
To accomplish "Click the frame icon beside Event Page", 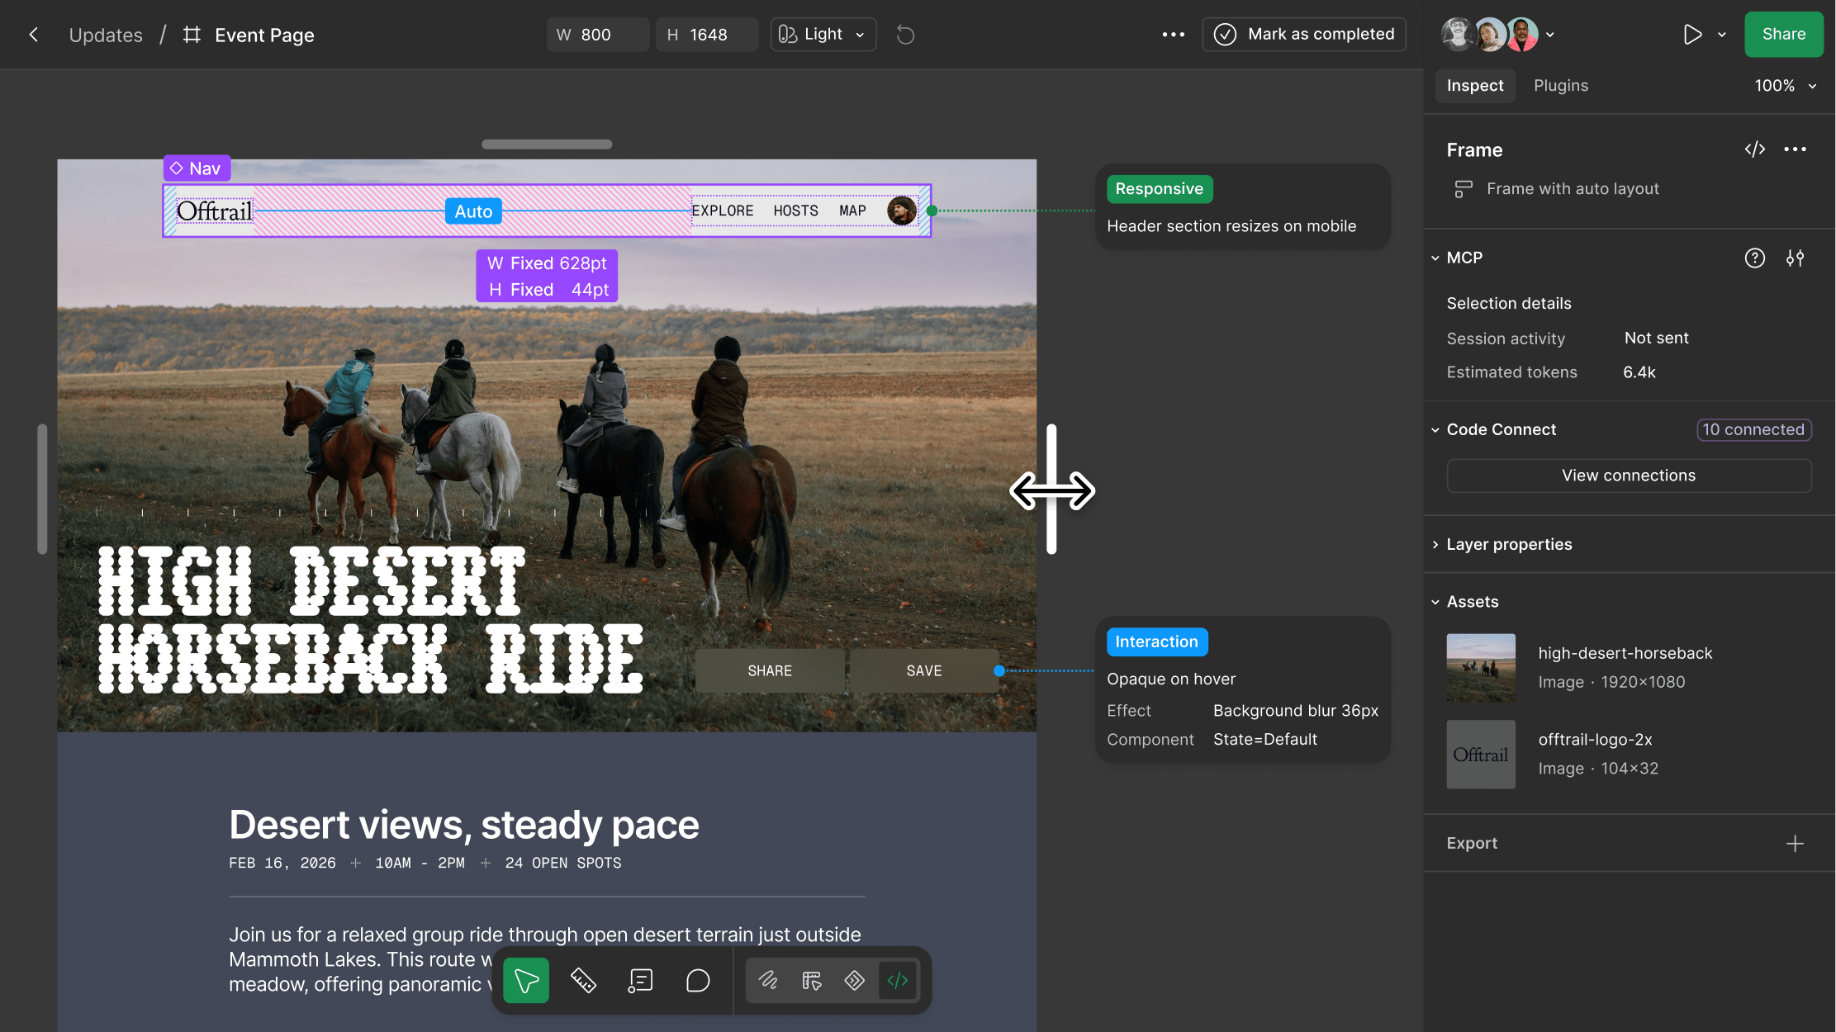I will coord(192,35).
